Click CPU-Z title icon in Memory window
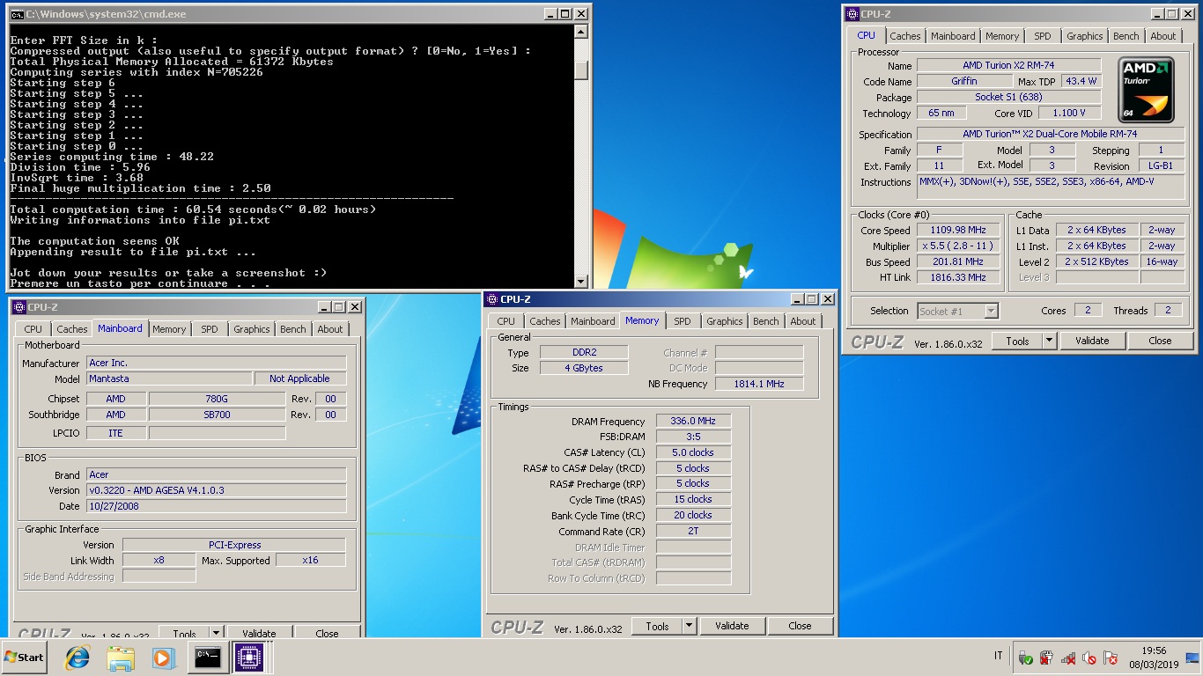This screenshot has width=1203, height=676. click(493, 299)
